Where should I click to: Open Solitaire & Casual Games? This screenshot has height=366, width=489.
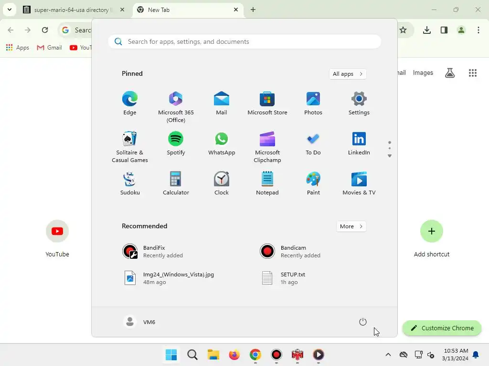[x=130, y=147]
